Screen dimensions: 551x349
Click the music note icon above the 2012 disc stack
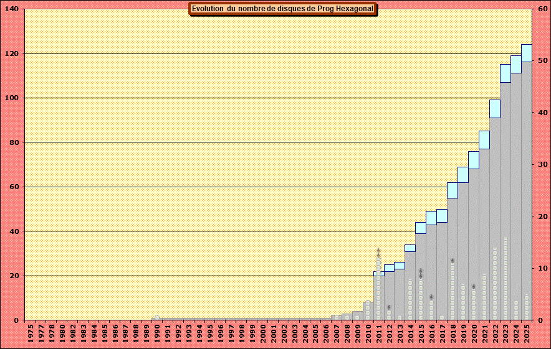point(389,307)
